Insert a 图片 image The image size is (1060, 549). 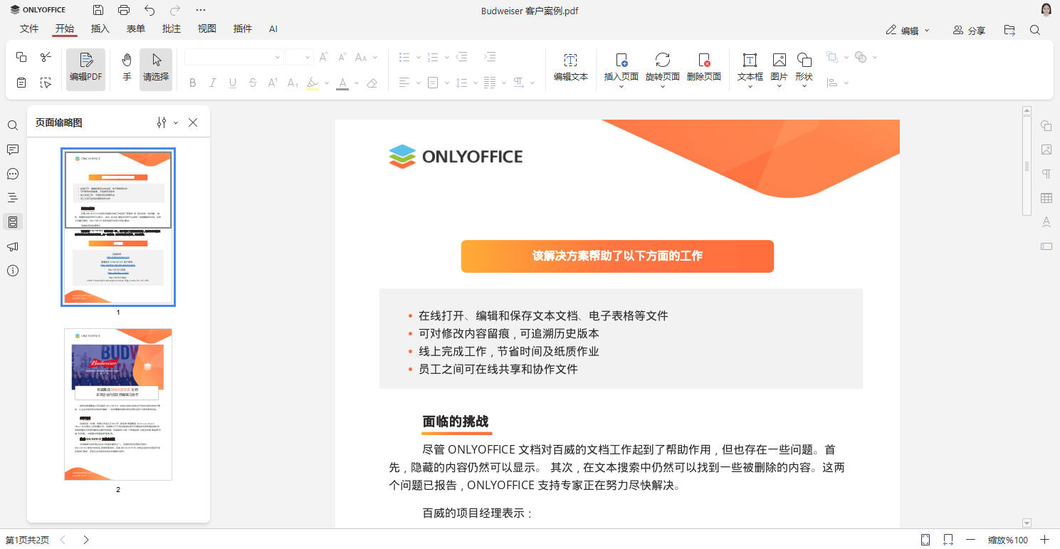pos(780,60)
